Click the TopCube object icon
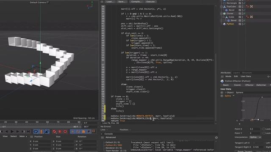 (x=224, y=7)
